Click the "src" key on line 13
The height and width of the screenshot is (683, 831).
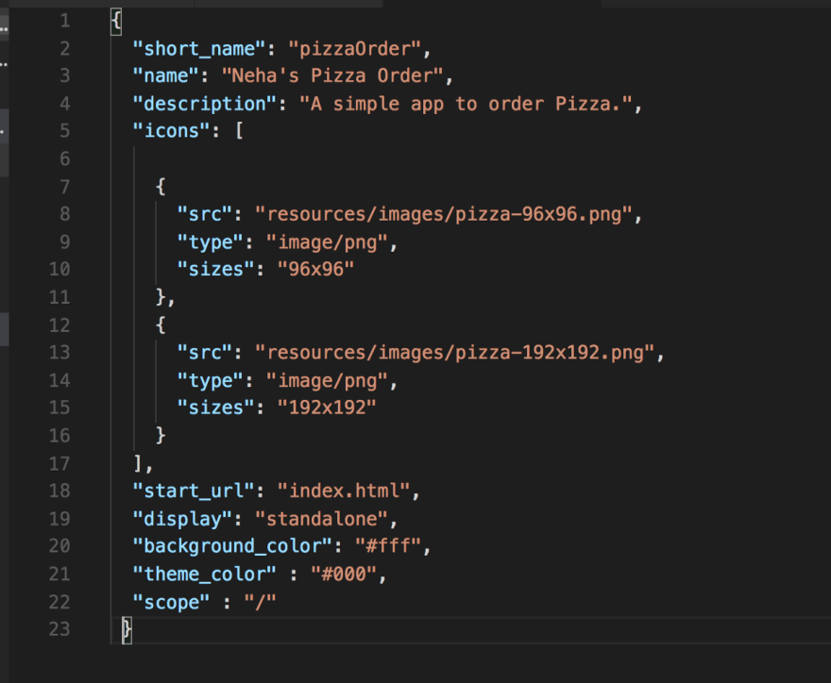tap(205, 353)
